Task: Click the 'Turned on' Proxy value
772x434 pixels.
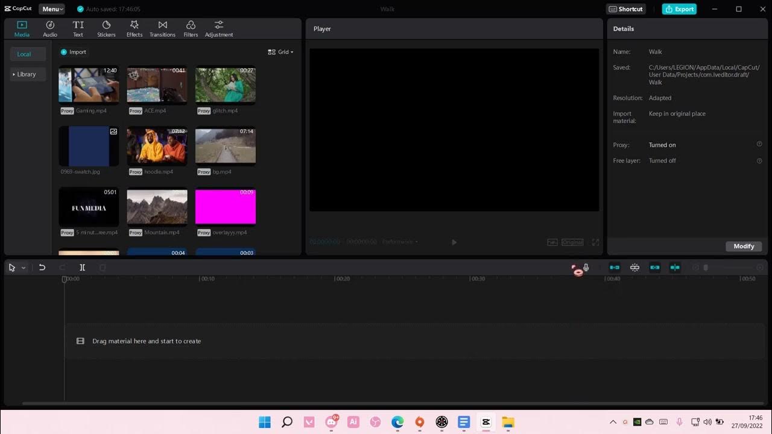Action: tap(662, 145)
